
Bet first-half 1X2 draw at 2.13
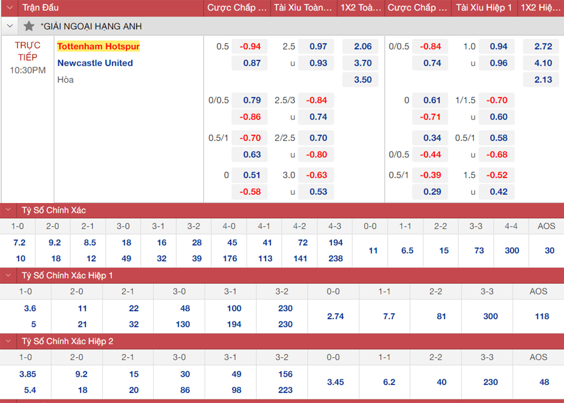(541, 80)
